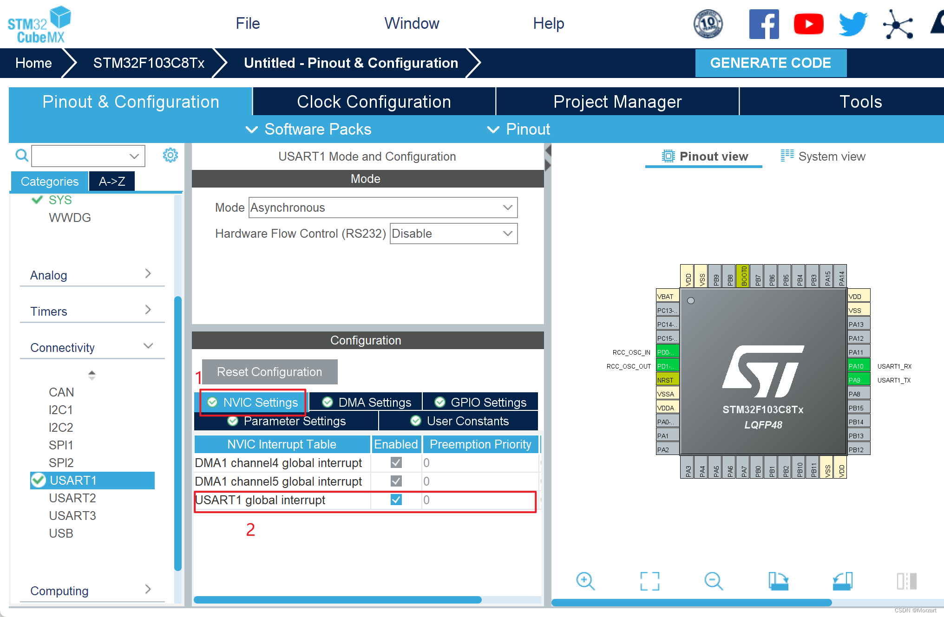
Task: Fit the chip to the view
Action: click(x=649, y=581)
